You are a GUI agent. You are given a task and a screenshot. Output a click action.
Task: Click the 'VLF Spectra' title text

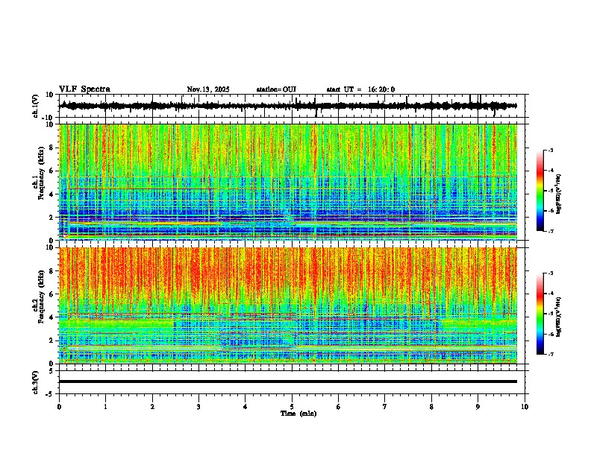pyautogui.click(x=84, y=89)
